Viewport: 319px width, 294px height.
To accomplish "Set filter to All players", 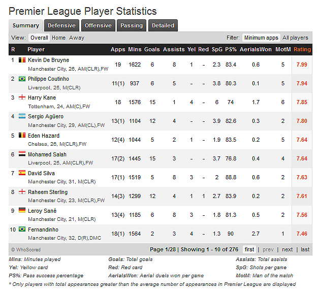I will click(295, 38).
